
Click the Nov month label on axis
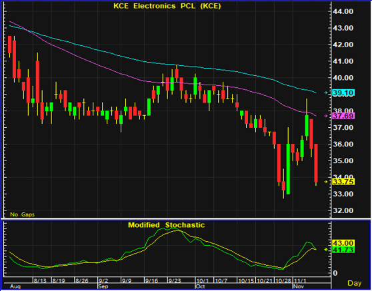click(x=299, y=286)
